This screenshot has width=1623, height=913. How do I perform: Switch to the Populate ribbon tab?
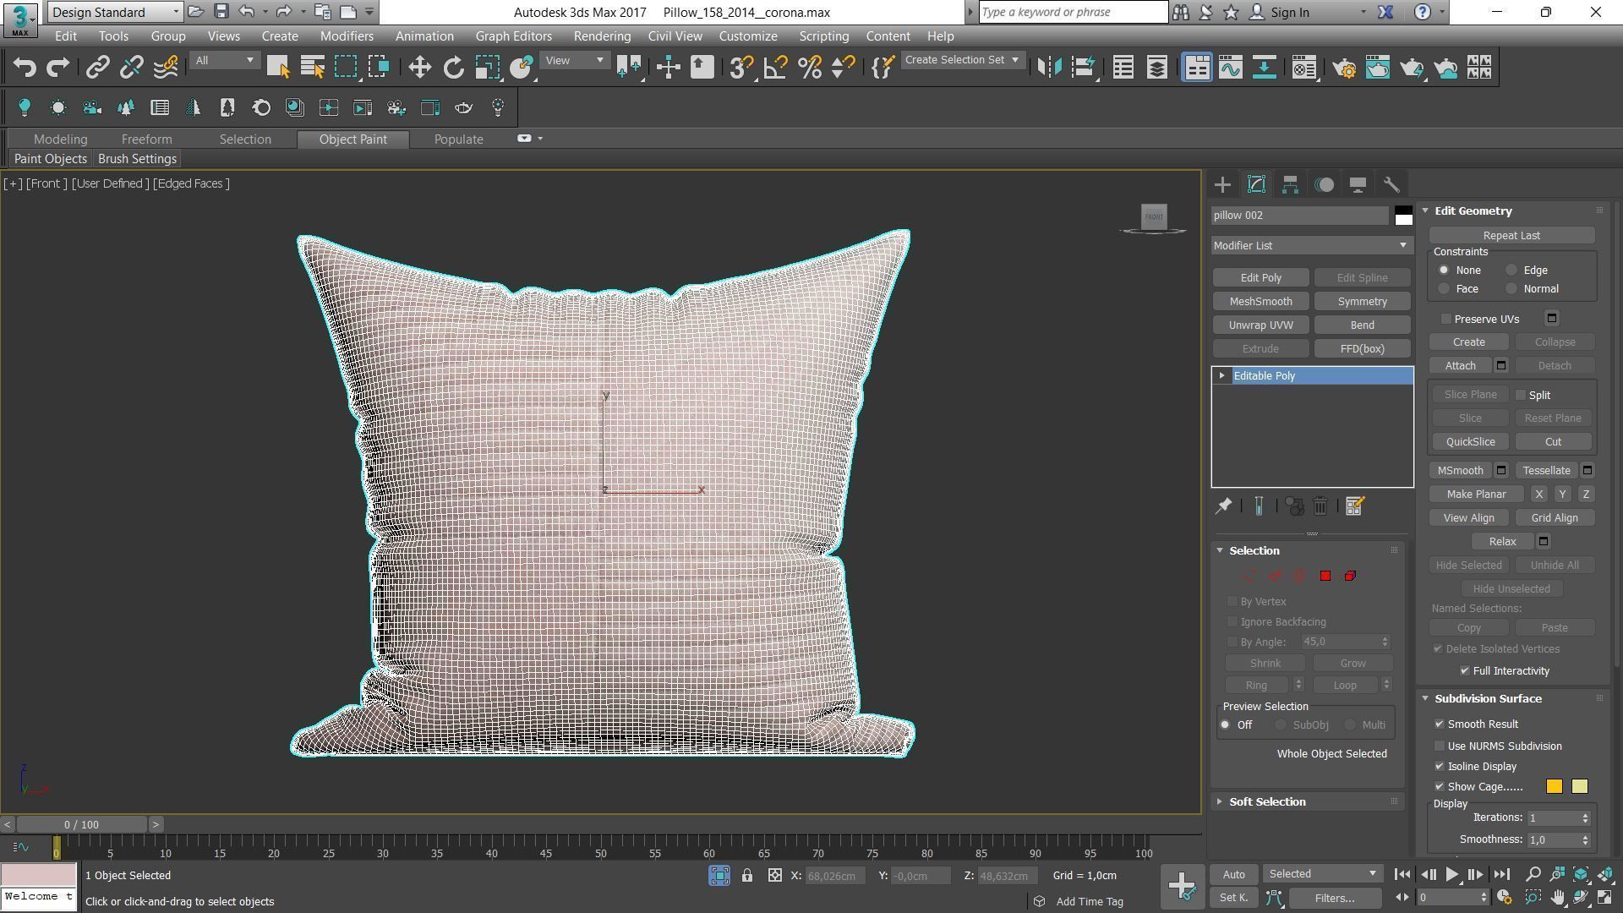point(458,139)
